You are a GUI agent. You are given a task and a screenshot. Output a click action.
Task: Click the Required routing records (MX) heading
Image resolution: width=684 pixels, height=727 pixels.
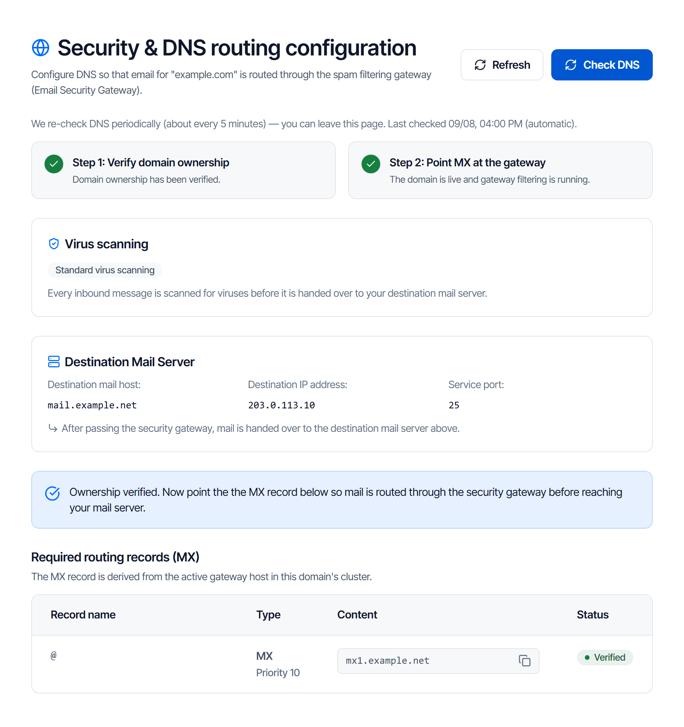tap(115, 557)
